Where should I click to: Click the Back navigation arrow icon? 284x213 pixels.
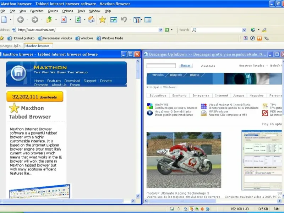coord(21,20)
